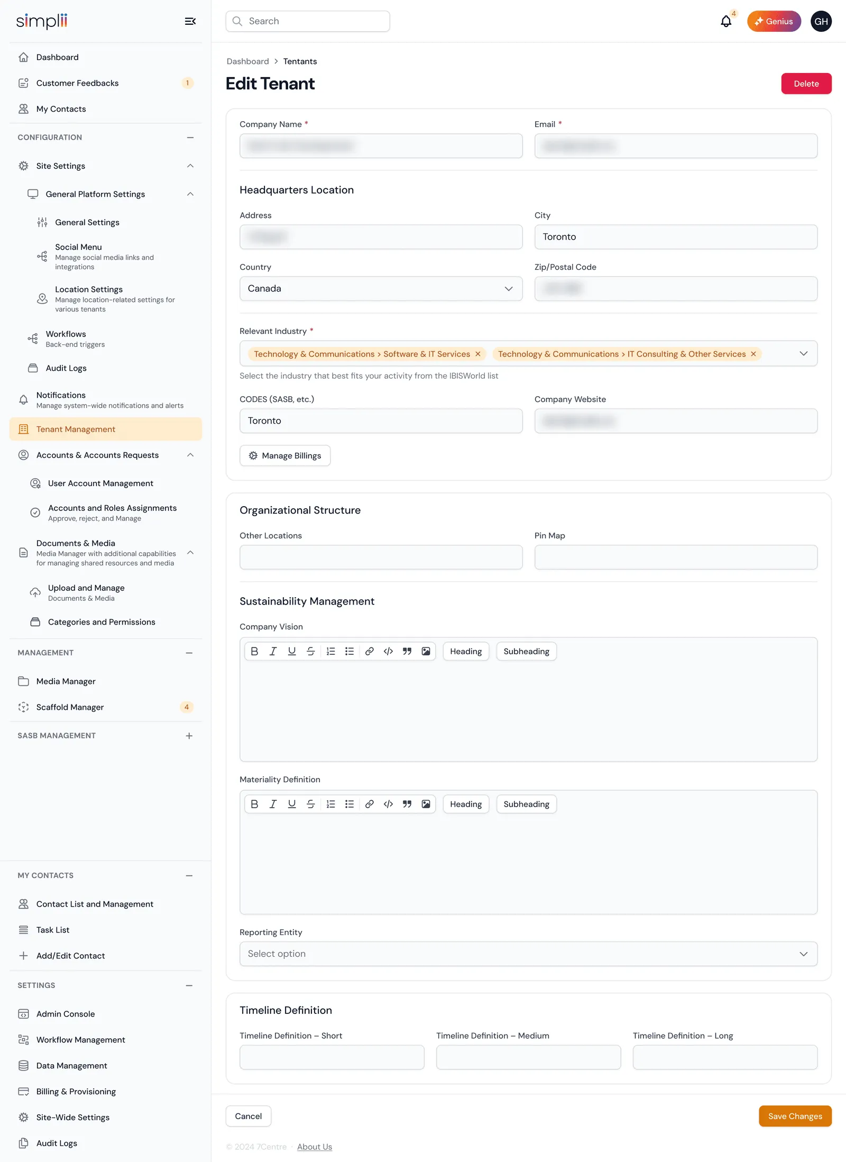The image size is (846, 1162).
Task: Insert numbered list in Company Vision editor
Action: coord(331,651)
